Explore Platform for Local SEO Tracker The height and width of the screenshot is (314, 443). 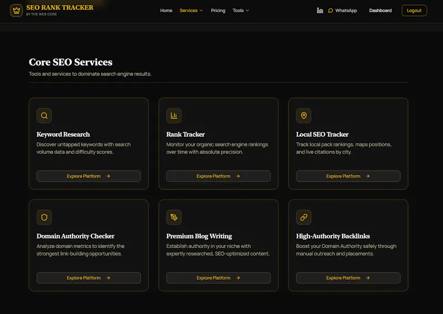point(348,176)
